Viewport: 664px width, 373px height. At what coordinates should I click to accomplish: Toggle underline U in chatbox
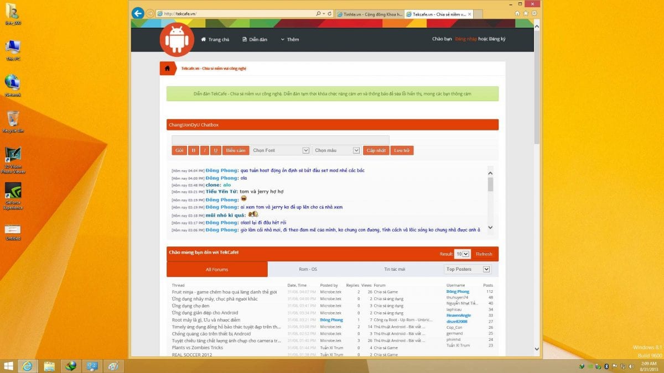[216, 150]
